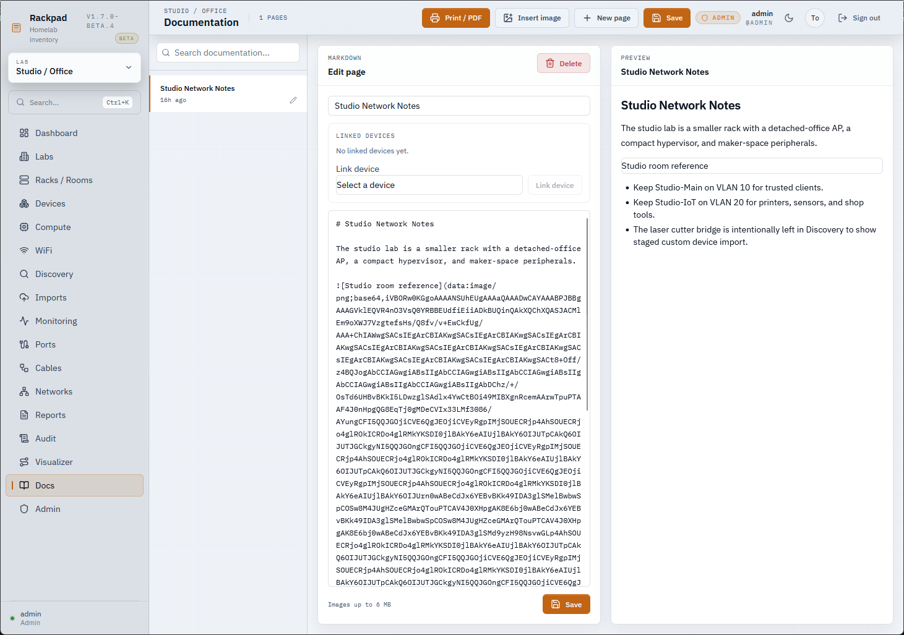904x635 pixels.
Task: Click the Rackpad logo icon
Action: pos(17,28)
